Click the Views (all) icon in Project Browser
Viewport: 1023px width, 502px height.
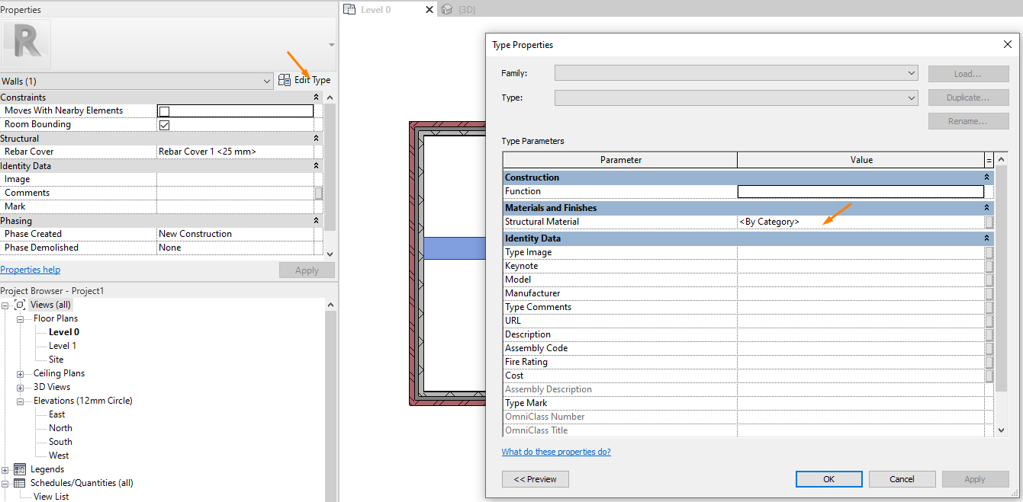click(21, 304)
